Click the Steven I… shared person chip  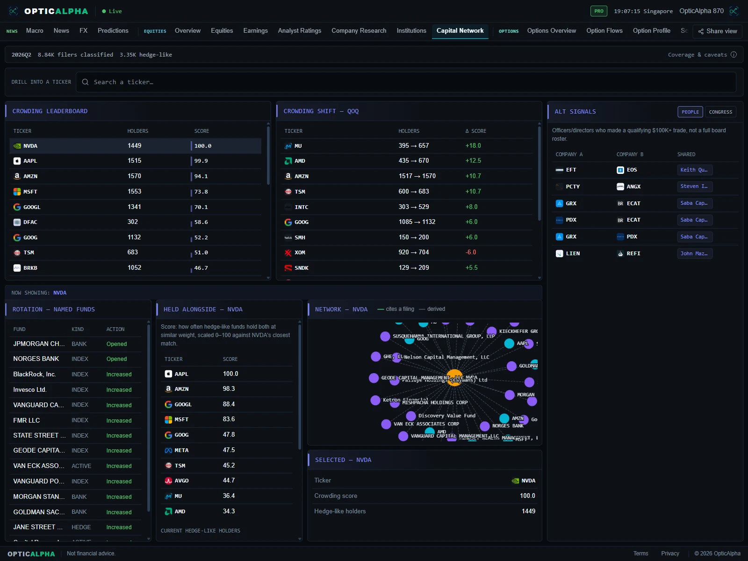(695, 187)
